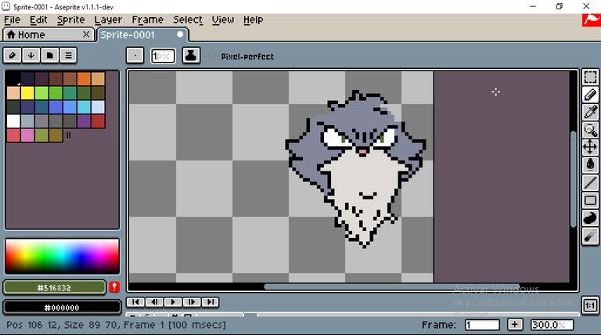Viewport: 601px width, 335px height.
Task: Click the Edit Palette button
Action: pyautogui.click(x=13, y=56)
